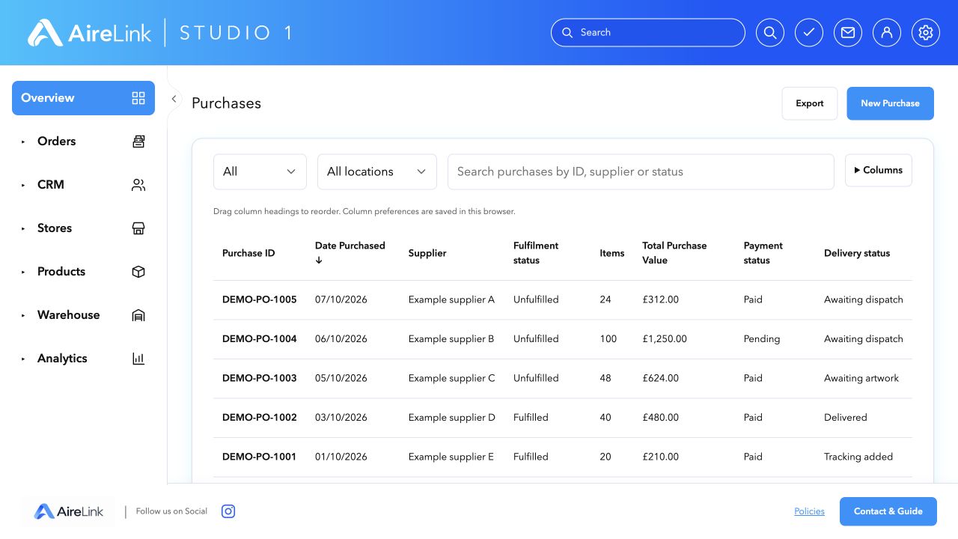The height and width of the screenshot is (539, 958).
Task: Click the Stores shopfront icon
Action: pos(138,228)
